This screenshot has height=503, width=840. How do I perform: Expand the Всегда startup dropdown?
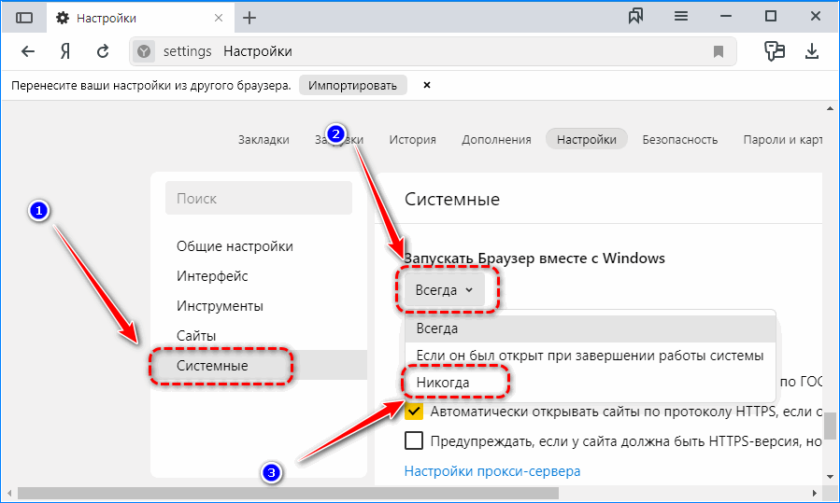point(444,290)
